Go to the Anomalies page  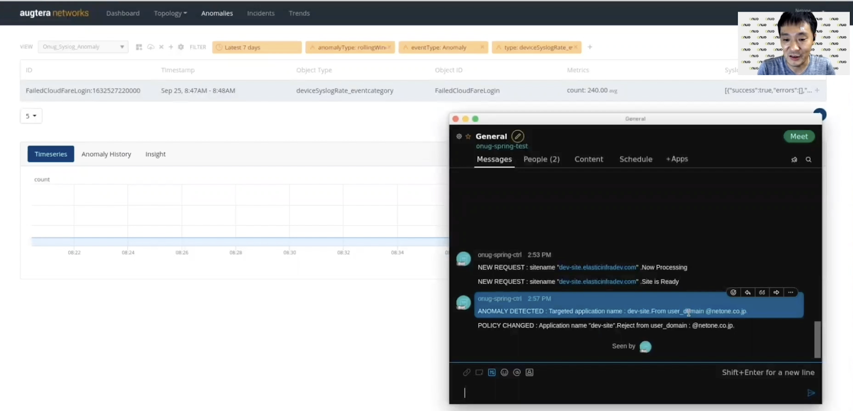coord(217,13)
